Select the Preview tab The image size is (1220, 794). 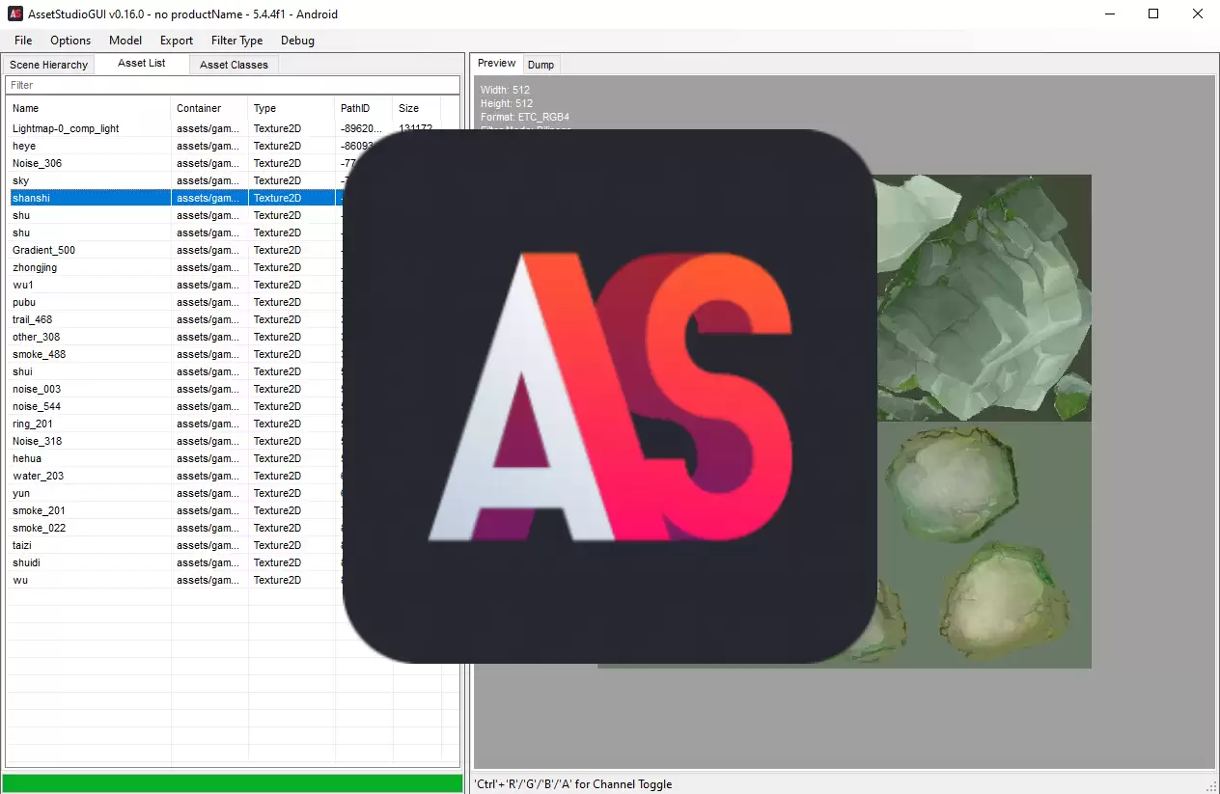[497, 64]
